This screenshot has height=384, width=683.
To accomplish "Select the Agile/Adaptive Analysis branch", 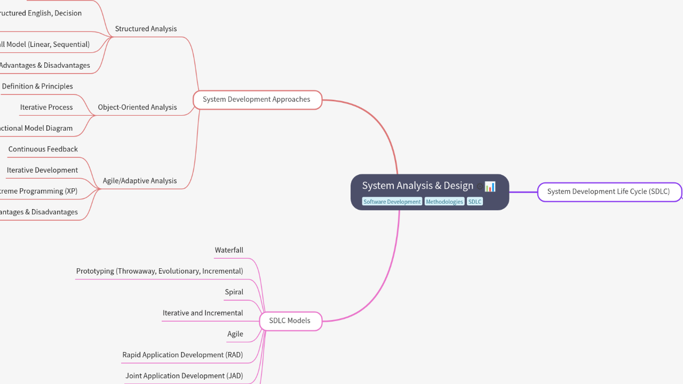I will pos(140,181).
